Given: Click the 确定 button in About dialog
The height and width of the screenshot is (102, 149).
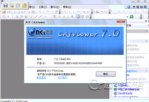Looking at the screenshot, I should click(106, 74).
